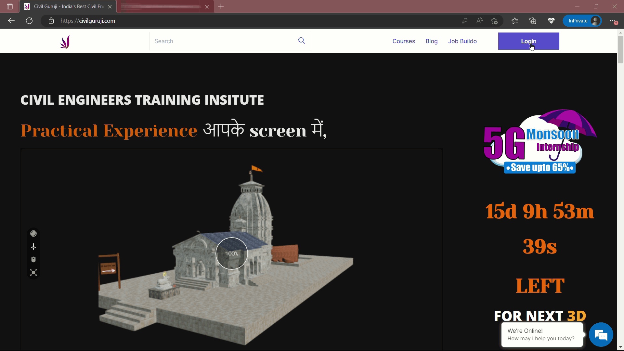This screenshot has width=624, height=351.
Task: Close the second blurred tab
Action: tap(207, 6)
